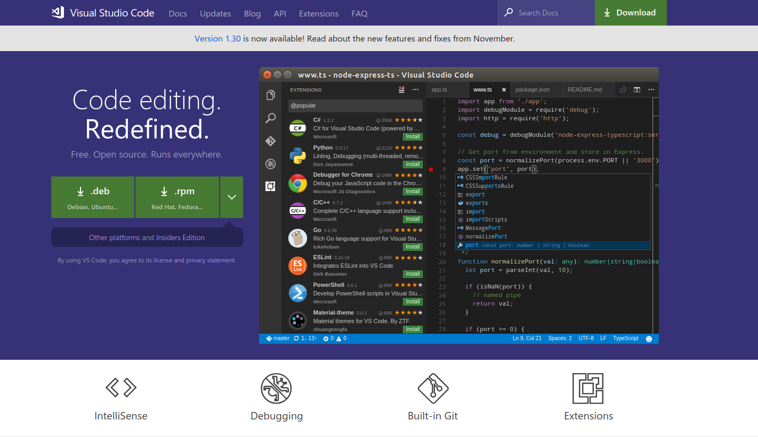Click the C/C++ extension icon

click(x=297, y=210)
